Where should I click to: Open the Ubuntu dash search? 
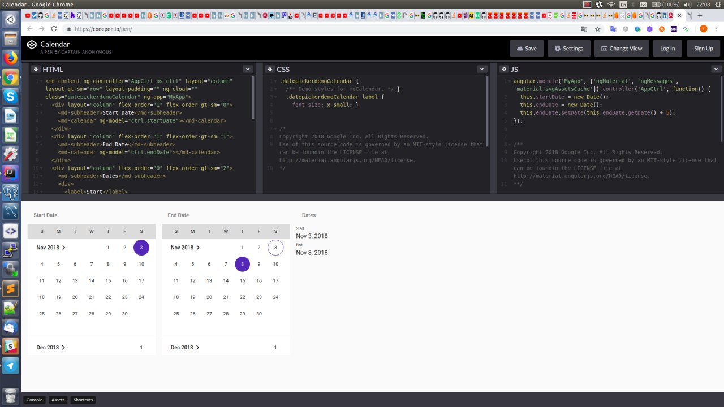coord(11,20)
